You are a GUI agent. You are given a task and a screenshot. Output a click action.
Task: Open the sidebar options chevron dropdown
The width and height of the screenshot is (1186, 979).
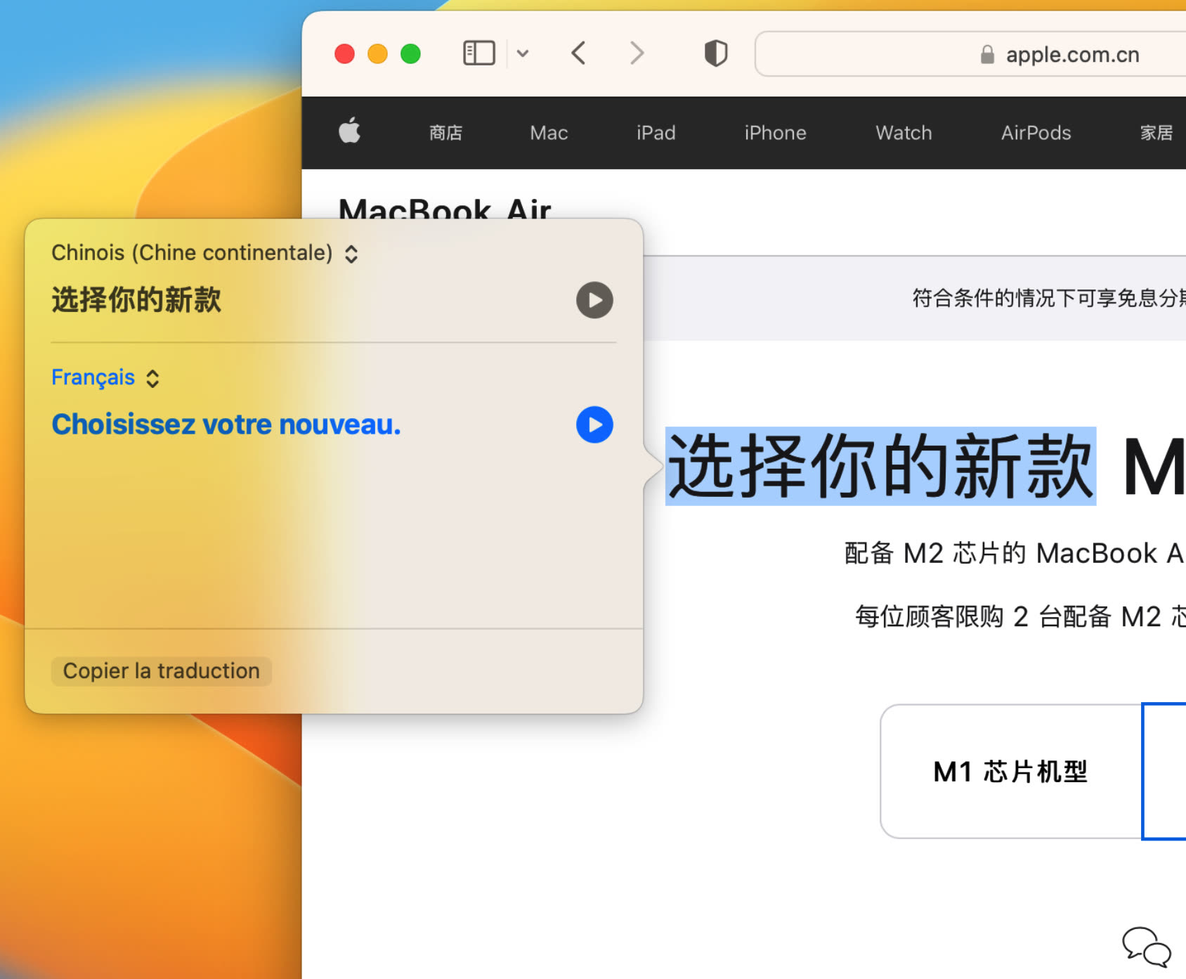click(x=523, y=53)
